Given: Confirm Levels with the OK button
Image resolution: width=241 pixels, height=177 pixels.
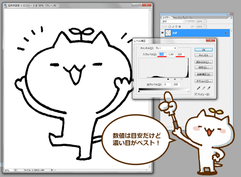Looking at the screenshot, I should coord(204,50).
